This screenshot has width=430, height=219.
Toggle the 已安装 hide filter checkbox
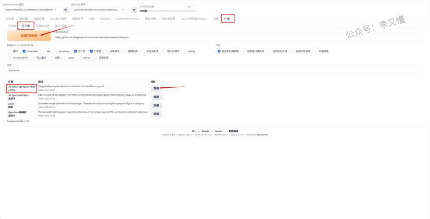pyautogui.click(x=91, y=51)
